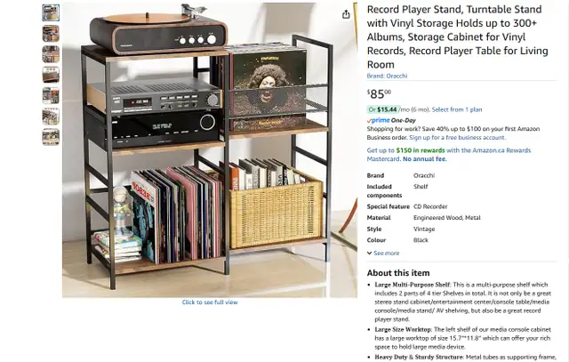Select the seventh product thumbnail
Viewport: 569px width, 362px height.
[51, 137]
